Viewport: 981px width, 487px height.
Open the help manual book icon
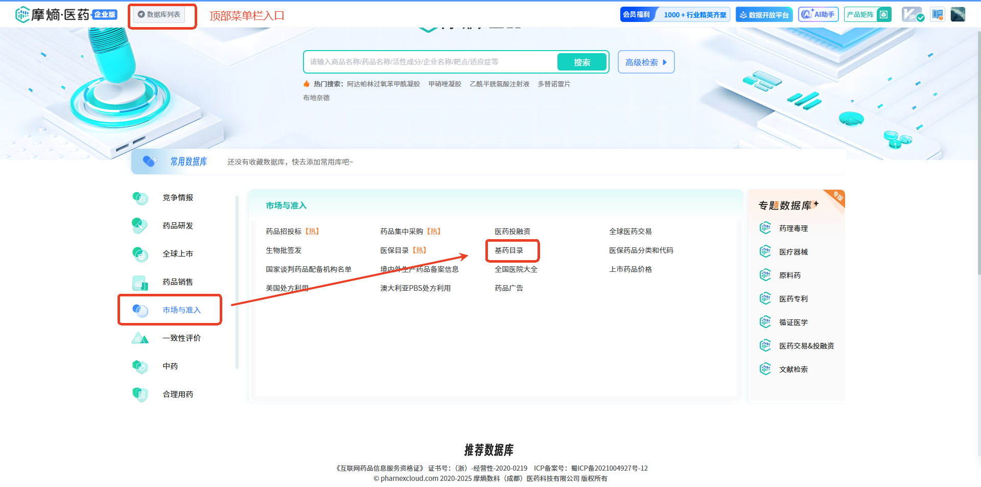(937, 14)
